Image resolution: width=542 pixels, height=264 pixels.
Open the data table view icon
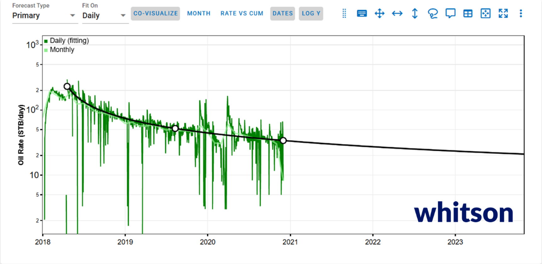468,14
